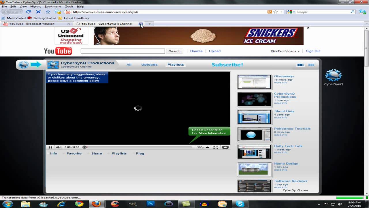369x208 pixels.
Task: Open Windows Explorer folder on taskbar
Action: point(25,204)
